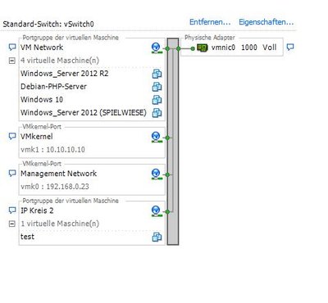Click the IP Kreis 2 port group globe icon
Image resolution: width=328 pixels, height=303 pixels.
point(157,211)
